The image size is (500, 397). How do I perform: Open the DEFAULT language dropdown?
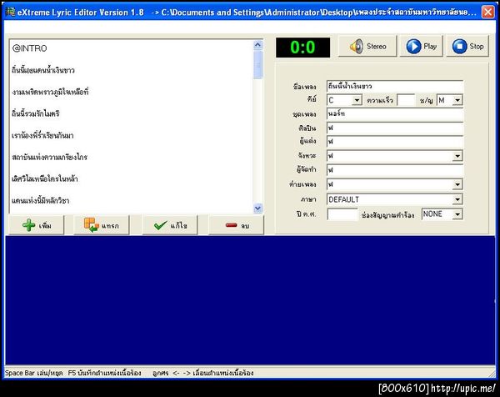(x=457, y=199)
